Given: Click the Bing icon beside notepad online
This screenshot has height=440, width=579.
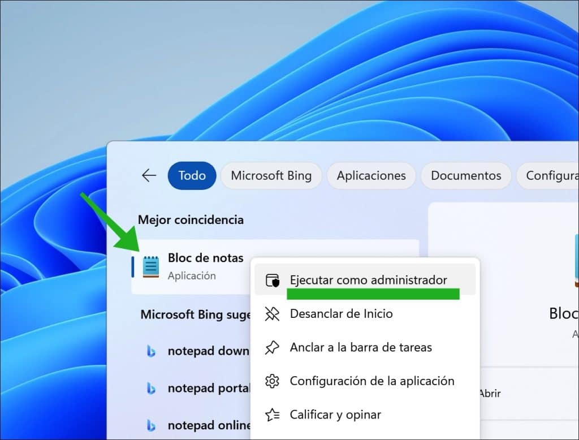Looking at the screenshot, I should pyautogui.click(x=150, y=426).
